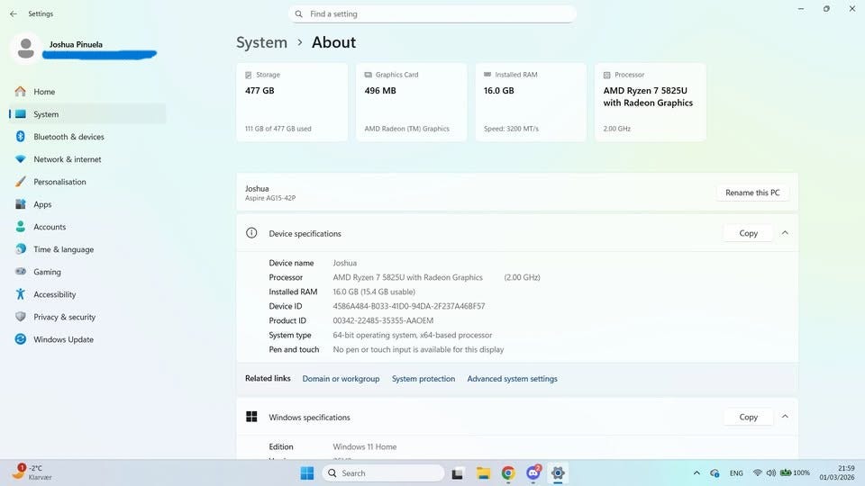The height and width of the screenshot is (486, 865).
Task: Click the Device specifications info icon
Action: point(251,232)
